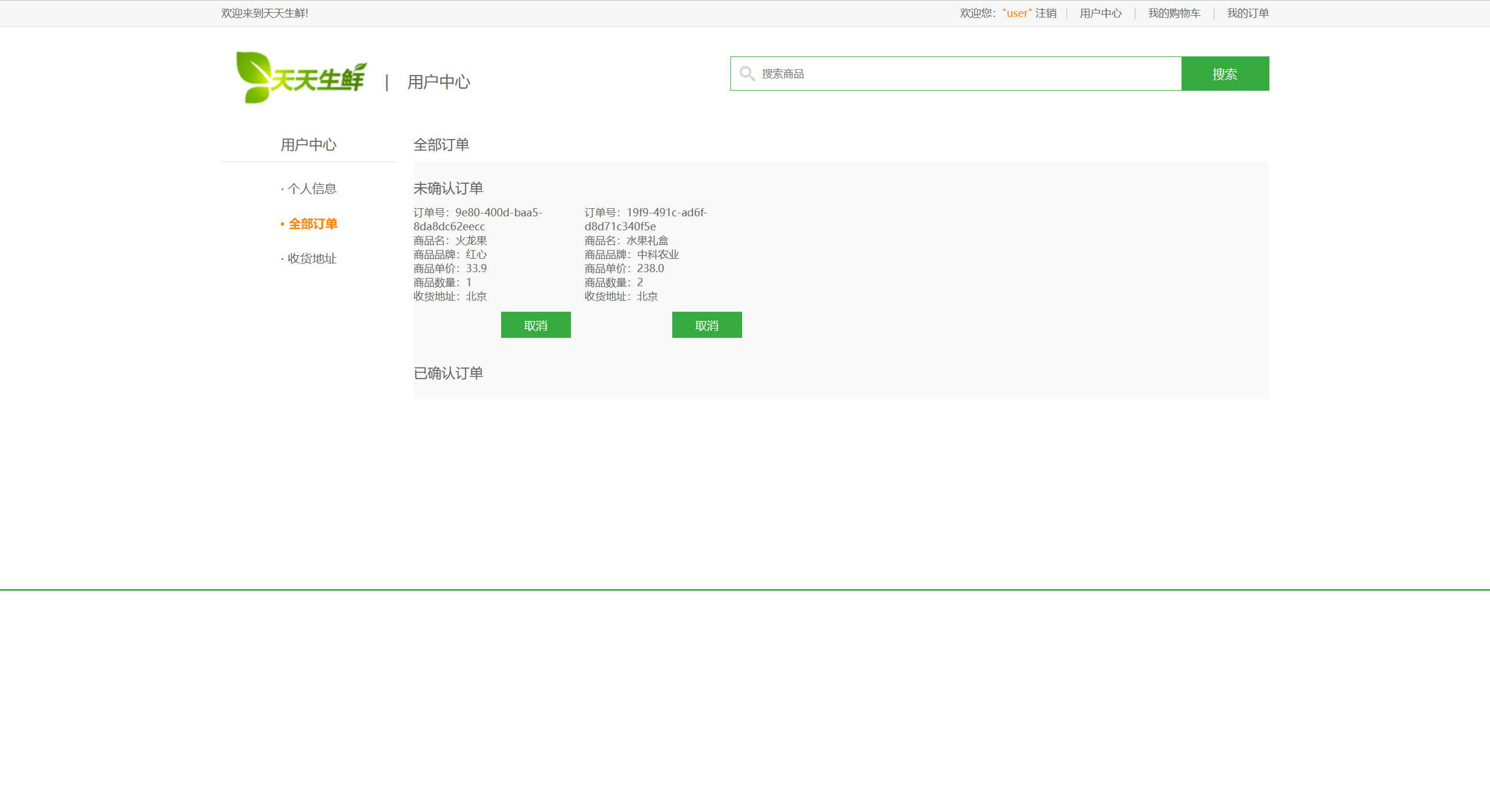Select 全部订单 in the sidebar
Viewport: 1490px width, 799px height.
(x=313, y=223)
